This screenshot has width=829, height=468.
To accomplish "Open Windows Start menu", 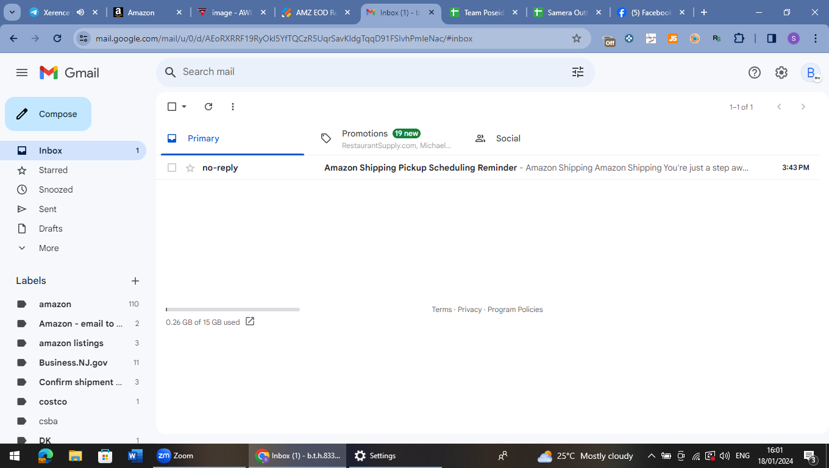I will pos(15,456).
